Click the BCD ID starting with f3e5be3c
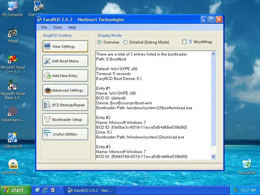 tap(141, 127)
